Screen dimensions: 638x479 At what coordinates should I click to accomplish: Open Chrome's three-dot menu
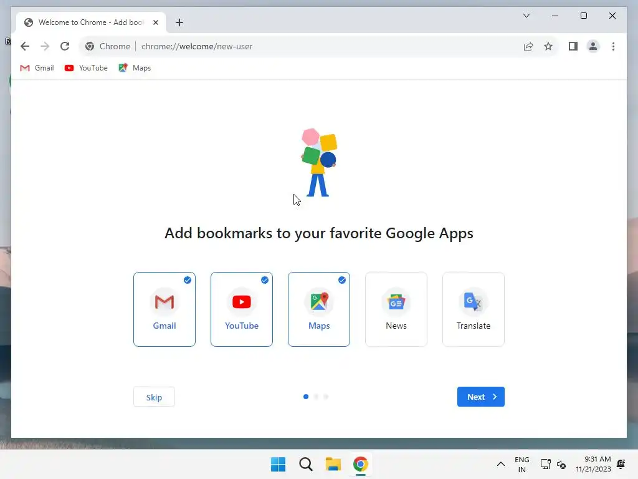(613, 46)
